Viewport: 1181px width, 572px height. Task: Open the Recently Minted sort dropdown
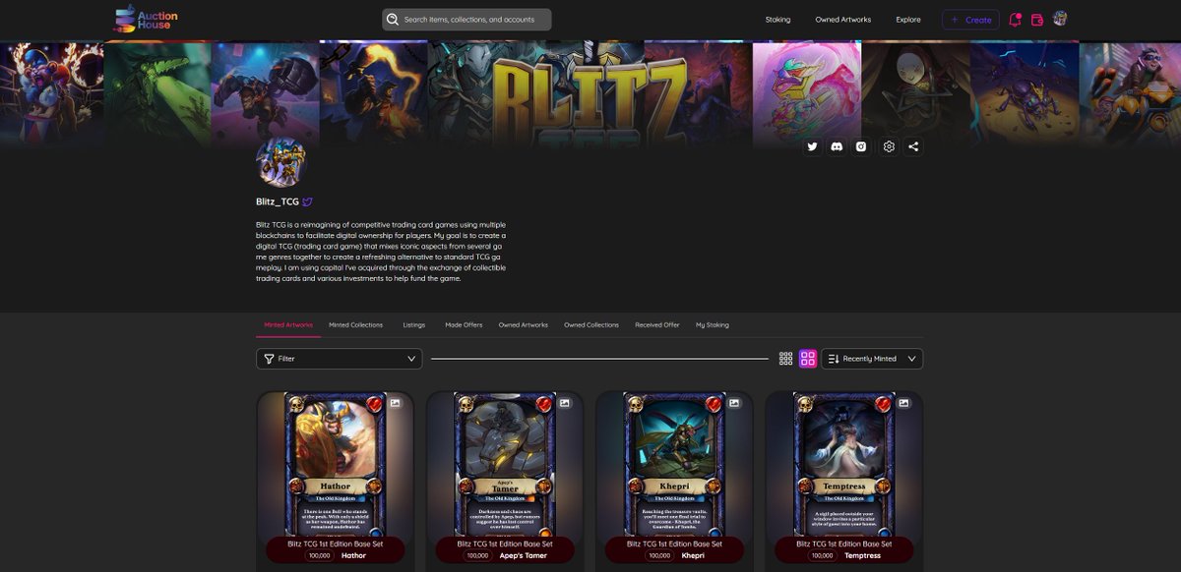pyautogui.click(x=872, y=359)
